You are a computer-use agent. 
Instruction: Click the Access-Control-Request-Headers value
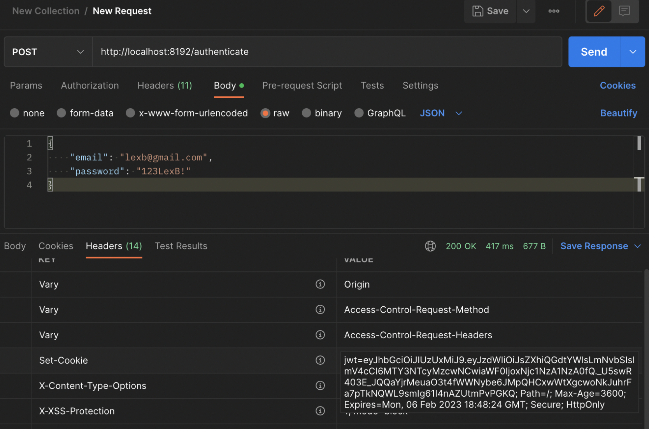click(418, 335)
